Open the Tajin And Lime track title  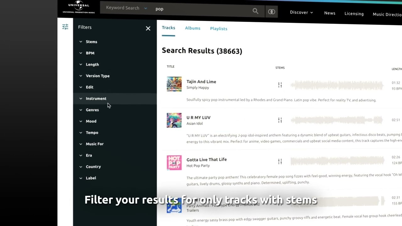[201, 82]
